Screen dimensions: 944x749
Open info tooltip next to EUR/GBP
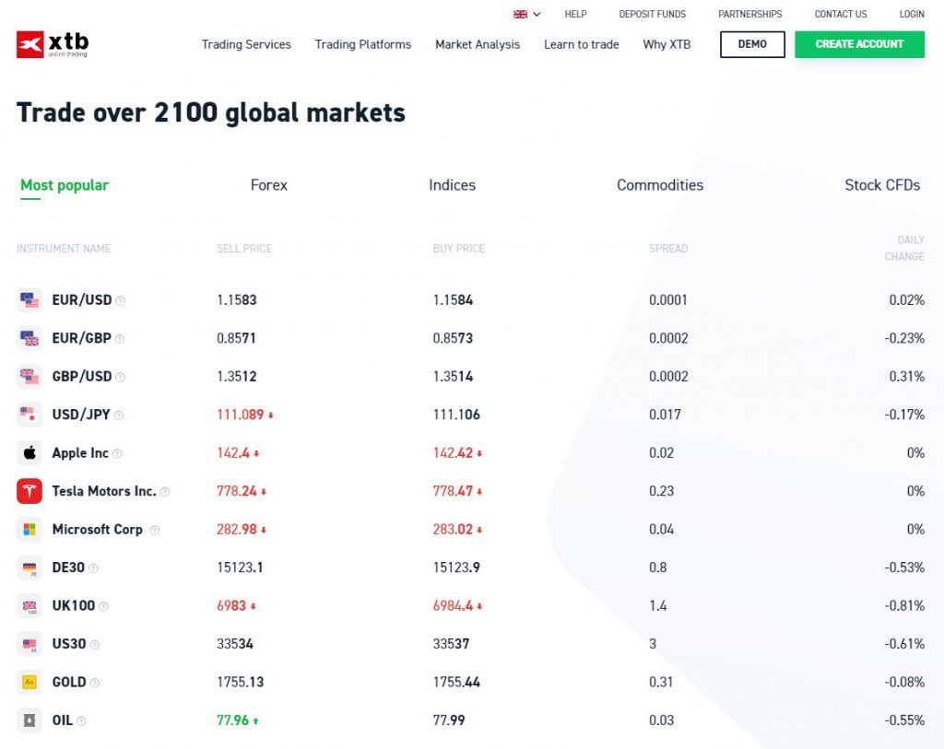120,339
